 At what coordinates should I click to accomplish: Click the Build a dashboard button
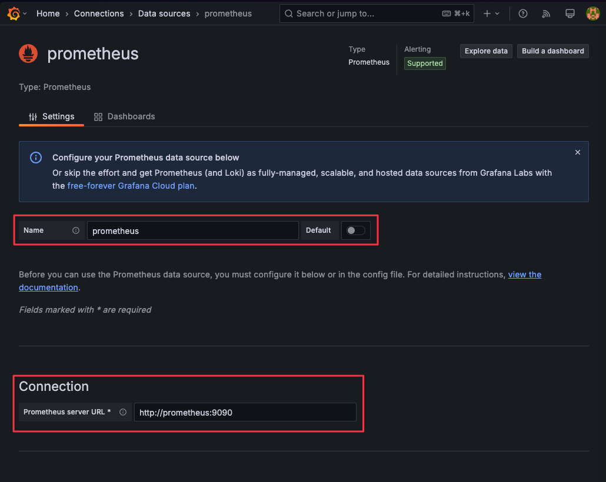coord(553,51)
